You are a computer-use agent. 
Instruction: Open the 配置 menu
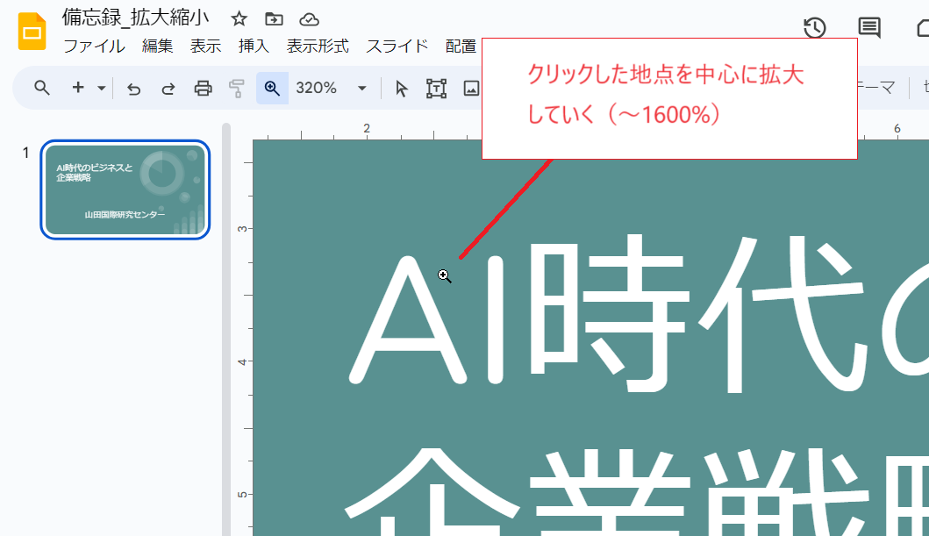click(461, 46)
